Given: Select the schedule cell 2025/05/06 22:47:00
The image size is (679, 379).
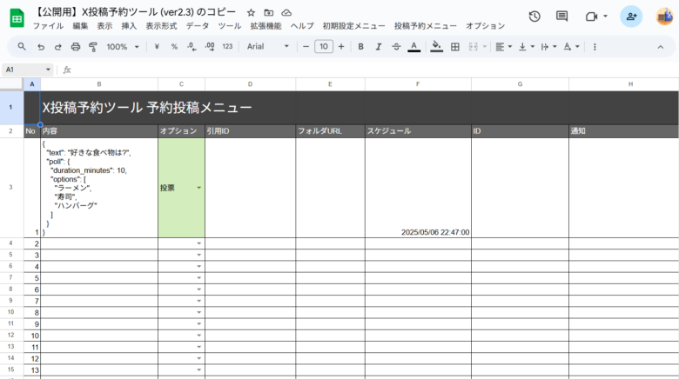Looking at the screenshot, I should coord(418,188).
